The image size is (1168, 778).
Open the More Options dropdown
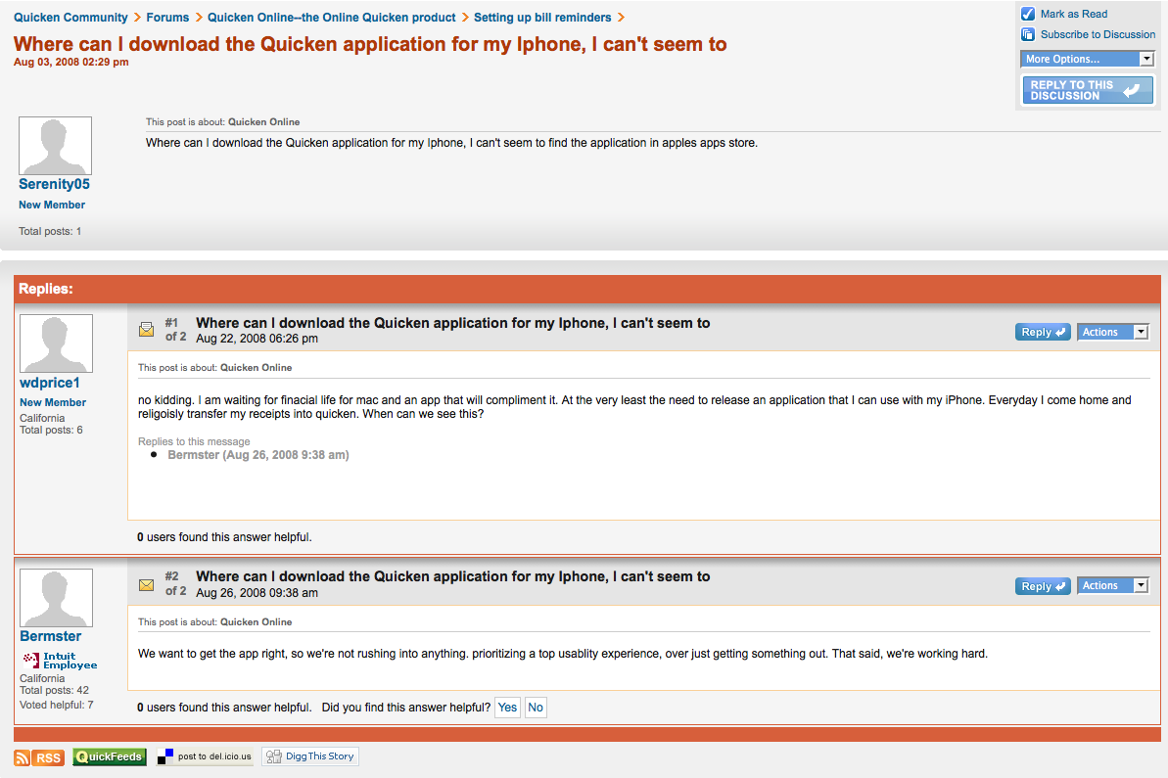coord(1088,59)
